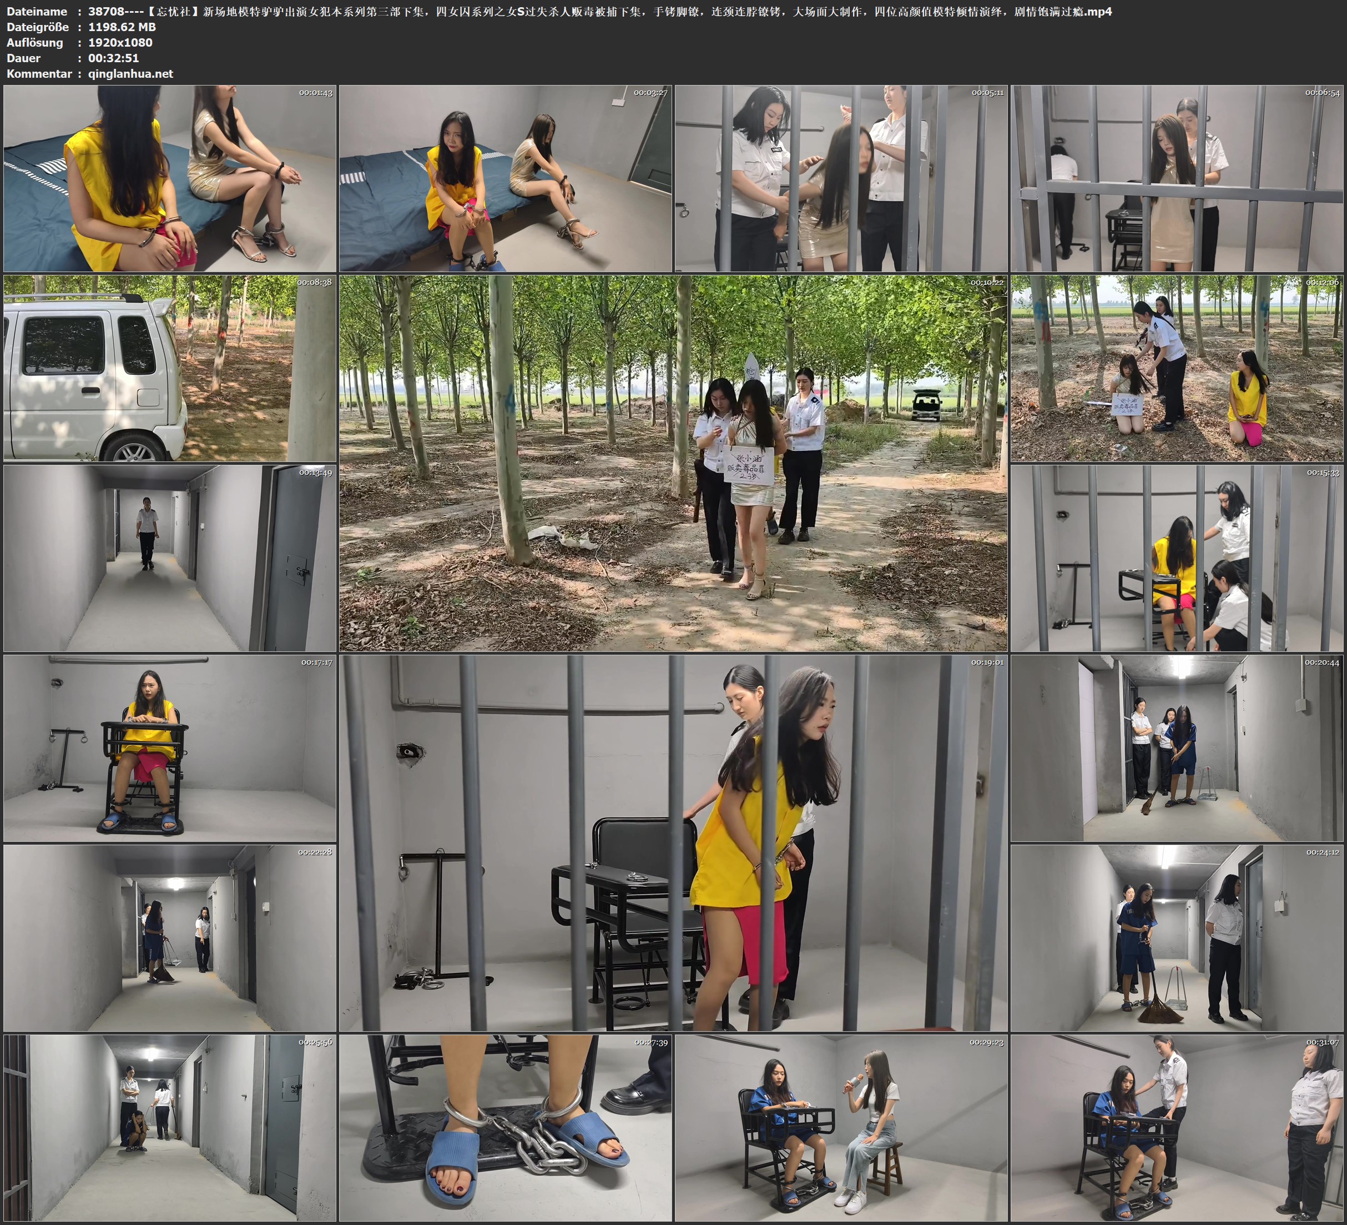This screenshot has width=1347, height=1225.
Task: Click the 1920x1080 resolution value
Action: pyautogui.click(x=120, y=42)
